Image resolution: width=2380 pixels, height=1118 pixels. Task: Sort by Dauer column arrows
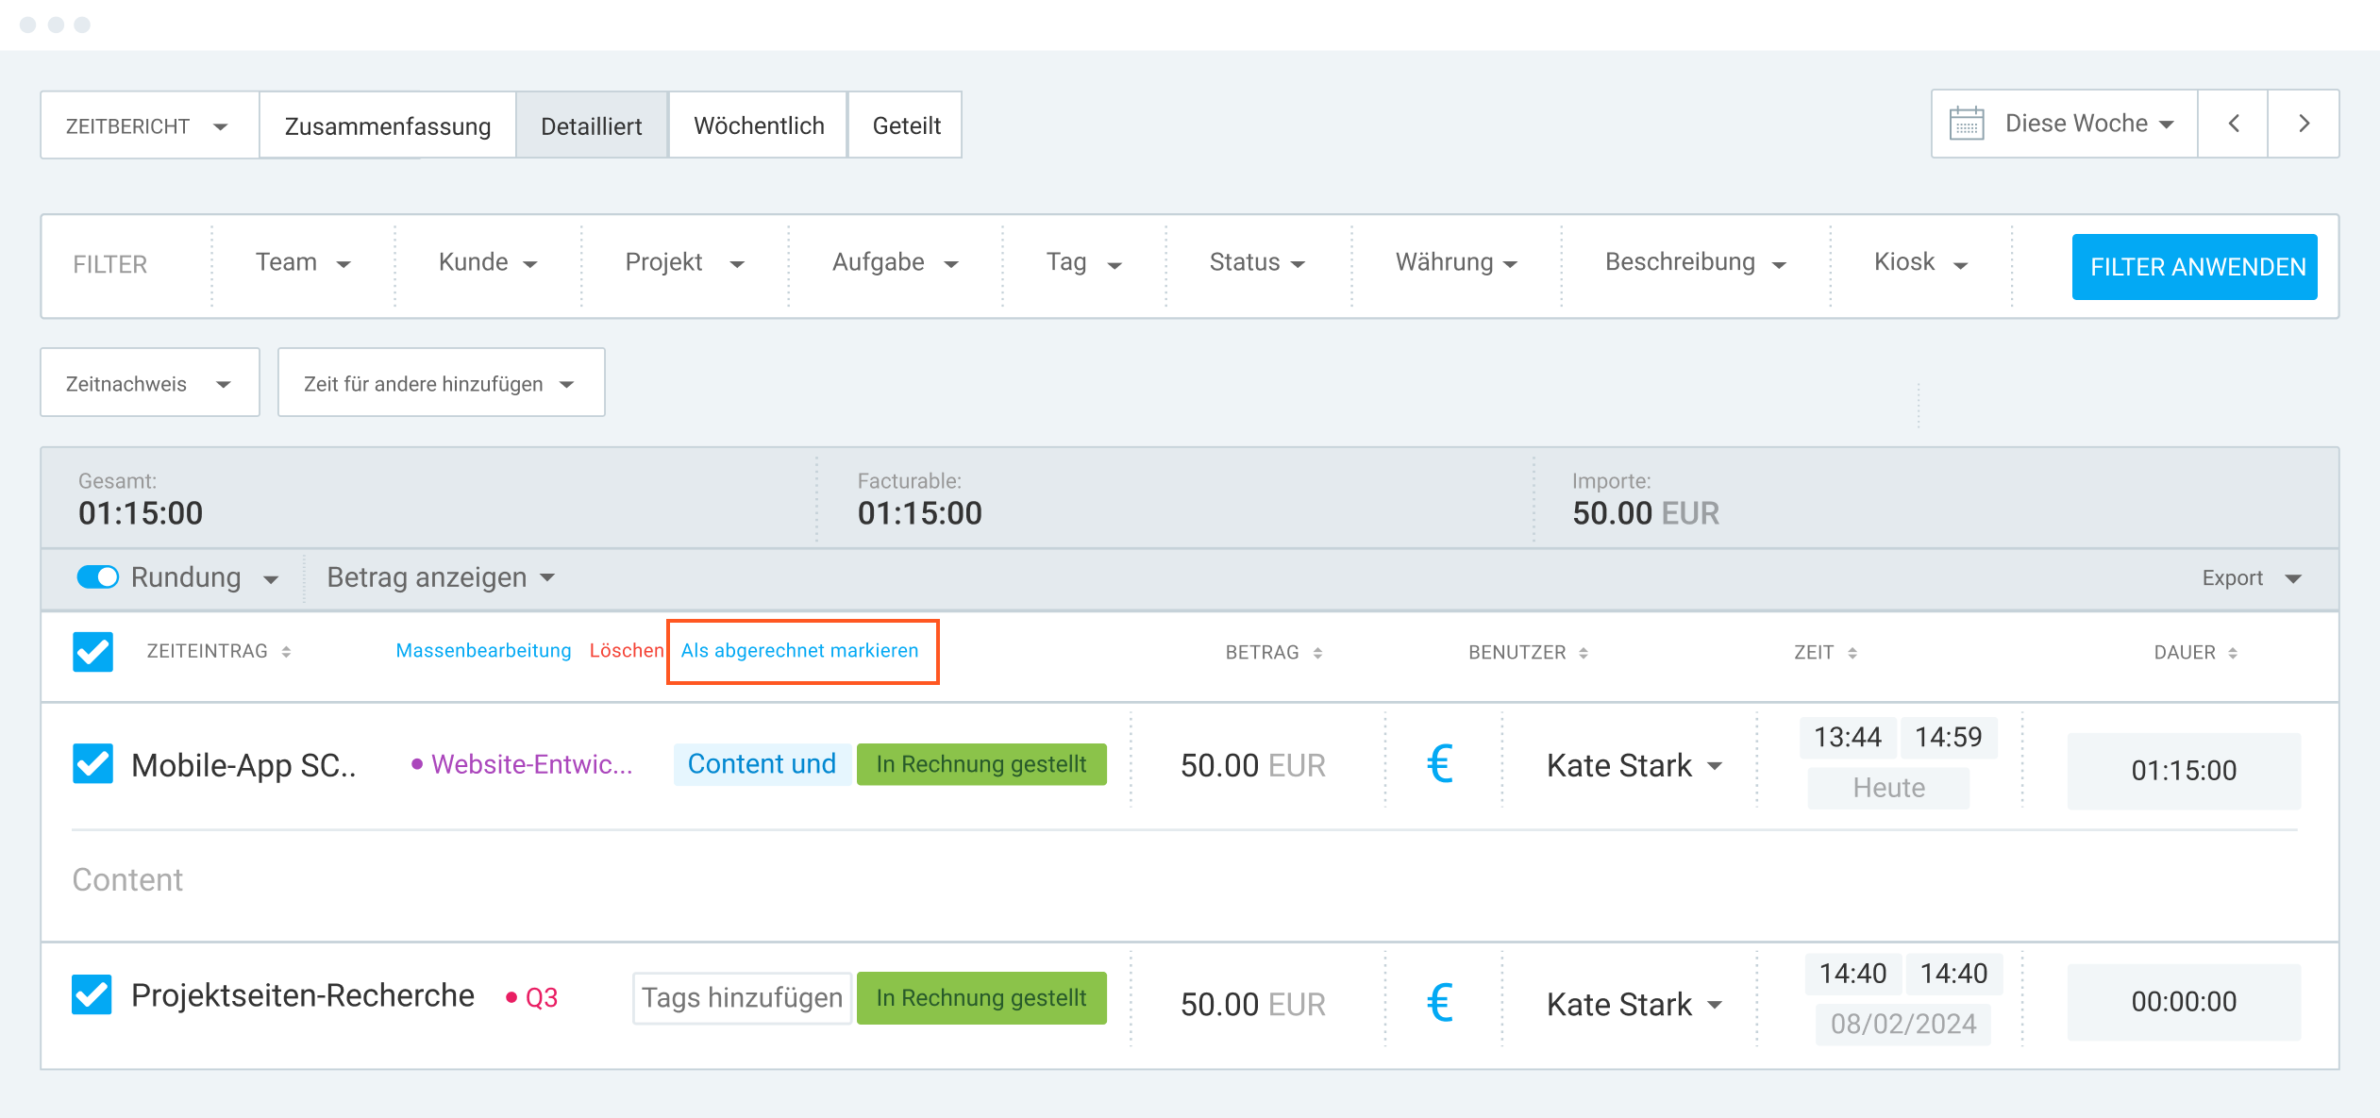pos(2233,653)
